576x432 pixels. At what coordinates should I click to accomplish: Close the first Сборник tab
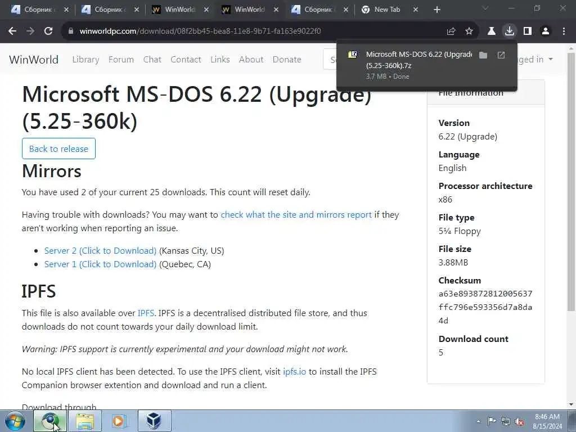pyautogui.click(x=66, y=10)
